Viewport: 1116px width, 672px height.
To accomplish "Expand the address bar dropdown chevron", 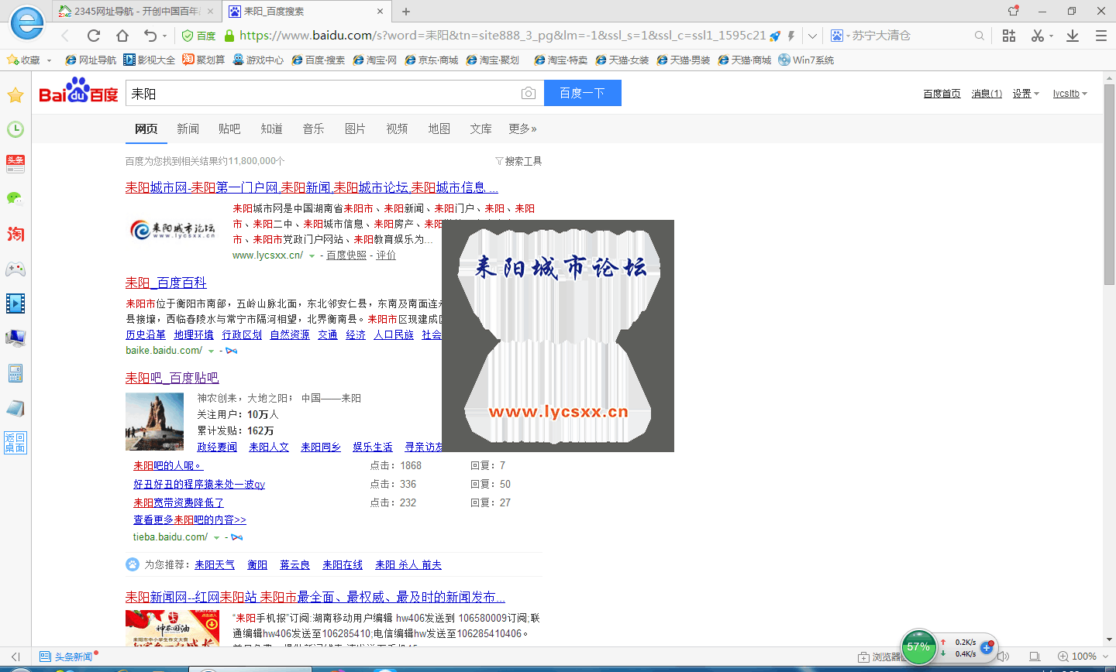I will [x=812, y=36].
